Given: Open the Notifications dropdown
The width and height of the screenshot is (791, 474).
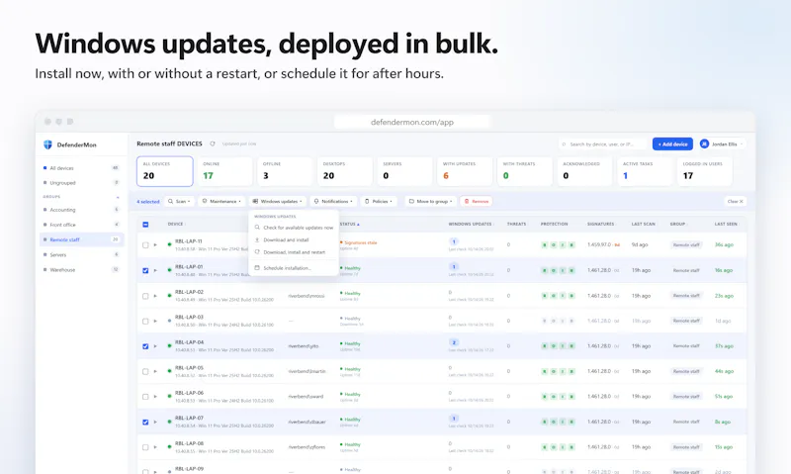Looking at the screenshot, I should click(x=333, y=201).
